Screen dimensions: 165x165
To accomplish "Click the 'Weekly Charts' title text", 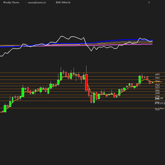I will click(x=11, y=2).
